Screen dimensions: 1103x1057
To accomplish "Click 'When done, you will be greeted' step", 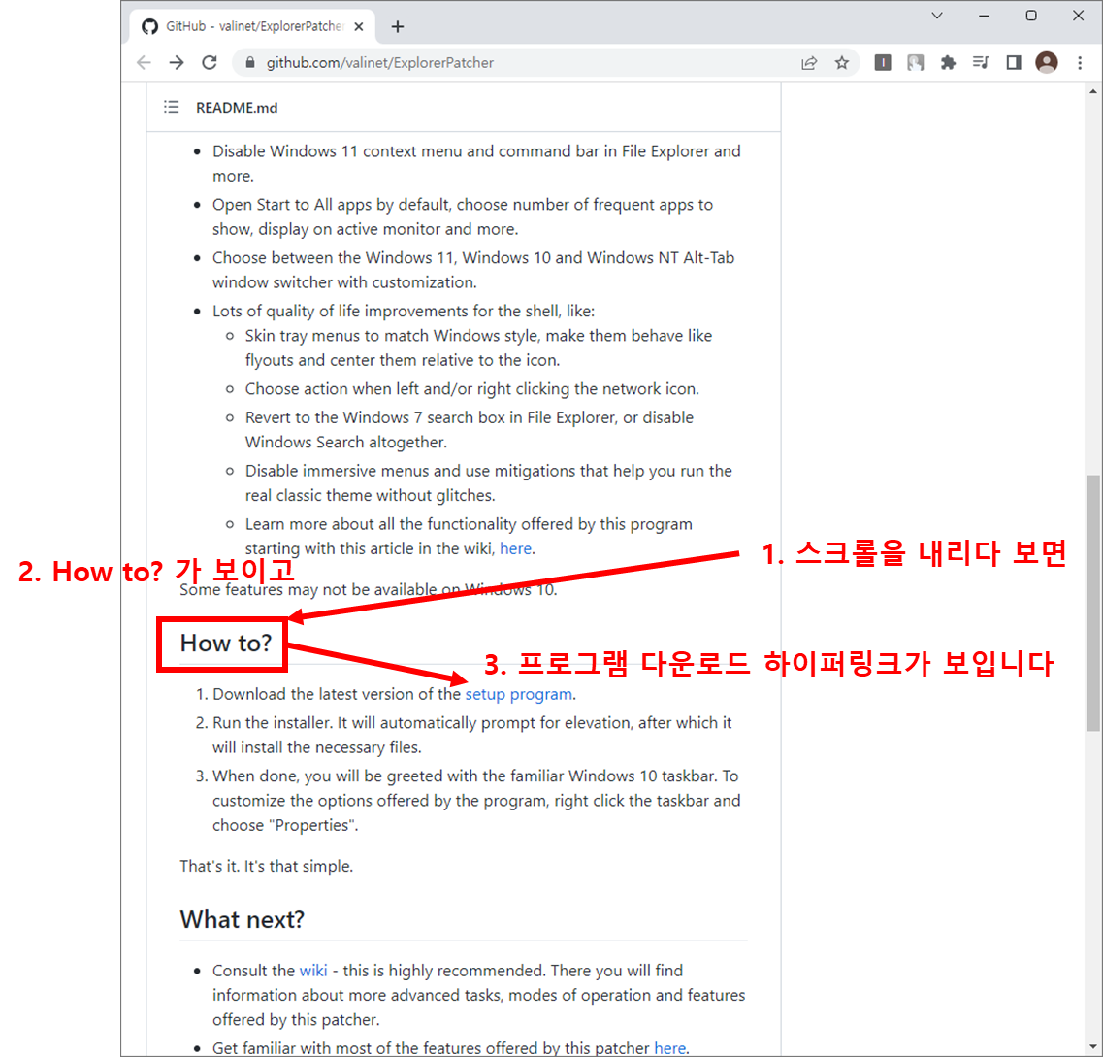I will point(476,800).
